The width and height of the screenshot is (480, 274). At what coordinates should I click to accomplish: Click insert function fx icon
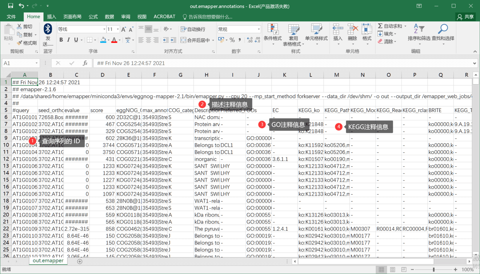pos(85,63)
